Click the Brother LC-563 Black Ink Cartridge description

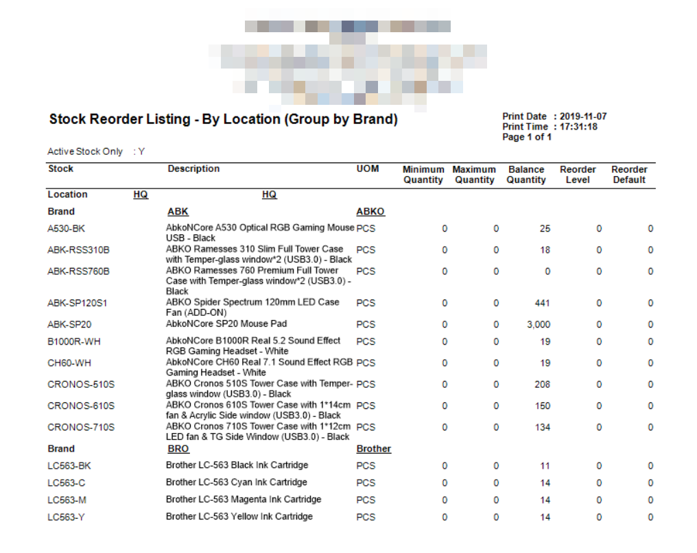point(237,465)
